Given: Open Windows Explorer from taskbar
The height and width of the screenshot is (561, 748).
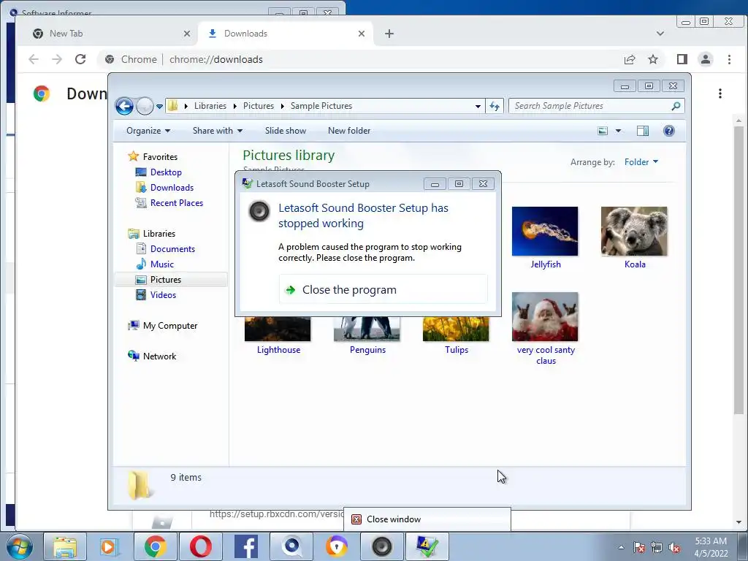Looking at the screenshot, I should [65, 546].
